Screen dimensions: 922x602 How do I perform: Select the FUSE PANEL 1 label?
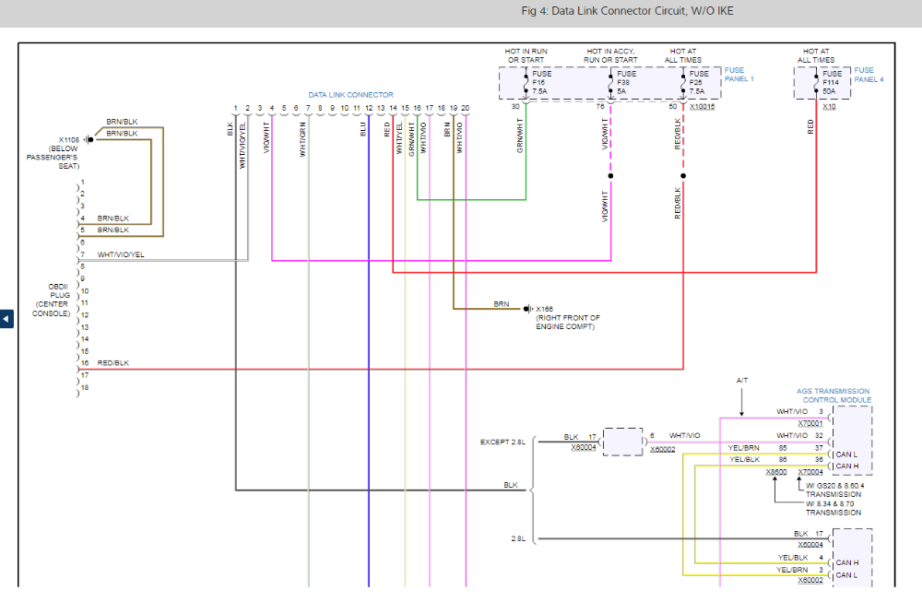739,75
